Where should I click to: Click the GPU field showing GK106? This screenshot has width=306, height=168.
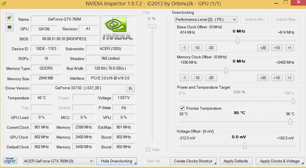point(44,29)
